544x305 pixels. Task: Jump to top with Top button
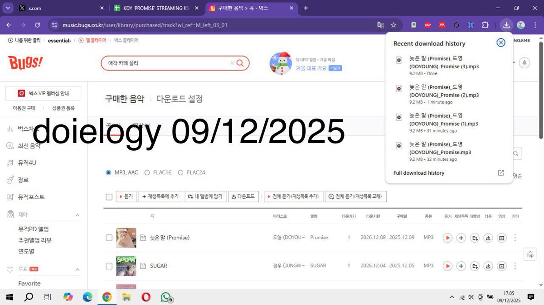[x=530, y=254]
